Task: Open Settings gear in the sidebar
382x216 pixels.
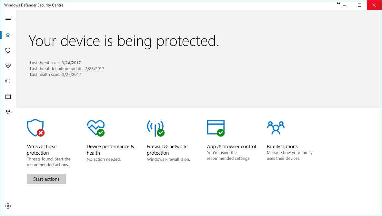Action: (8, 206)
